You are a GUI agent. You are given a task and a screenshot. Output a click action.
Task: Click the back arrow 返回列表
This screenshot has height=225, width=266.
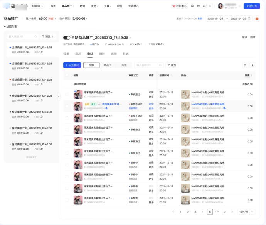coord(10,26)
